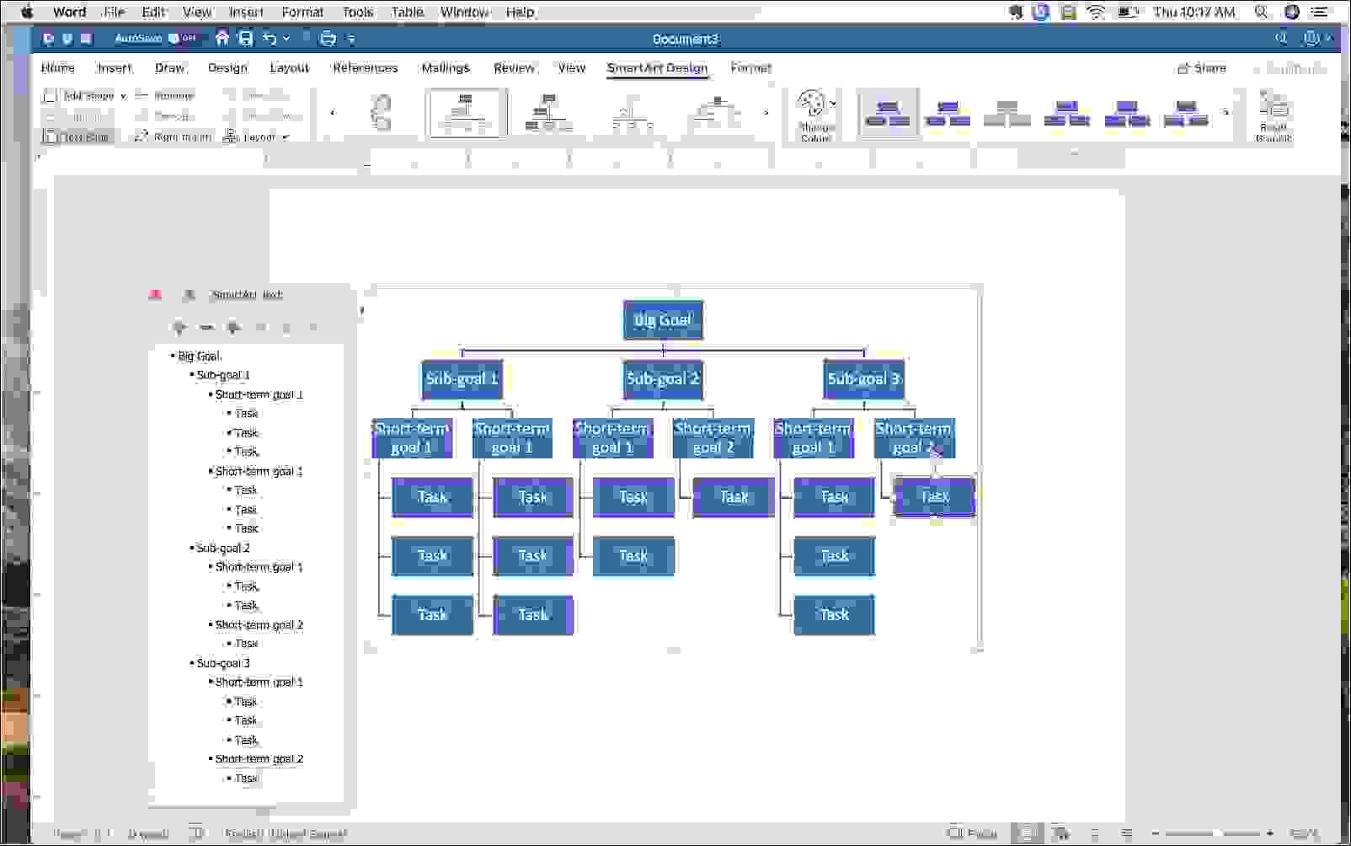1351x846 pixels.
Task: Click the minus icon in SmartArt Text pane
Action: (206, 328)
